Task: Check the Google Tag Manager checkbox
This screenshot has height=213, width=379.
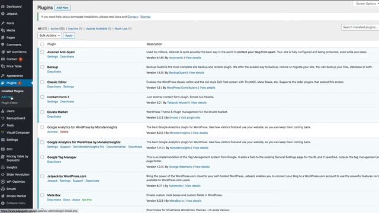Action: click(x=42, y=157)
